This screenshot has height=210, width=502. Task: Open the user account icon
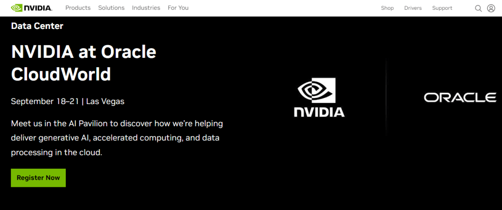point(491,8)
